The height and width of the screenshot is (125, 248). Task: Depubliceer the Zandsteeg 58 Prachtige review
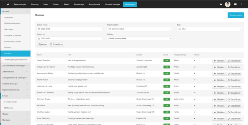[234, 67]
